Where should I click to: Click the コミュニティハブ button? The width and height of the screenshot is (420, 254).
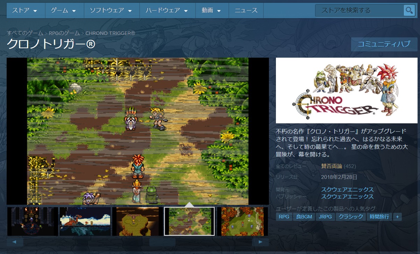pos(384,44)
